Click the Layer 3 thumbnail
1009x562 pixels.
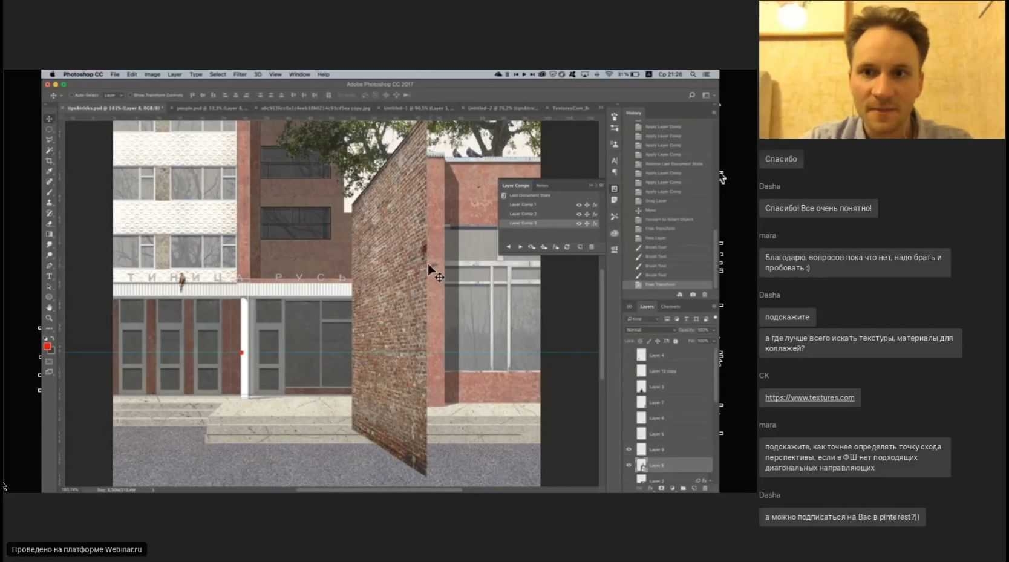click(641, 387)
